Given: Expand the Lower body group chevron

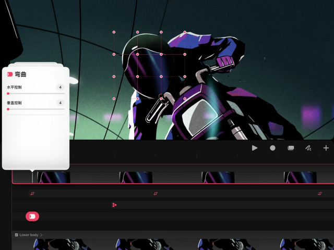Looking at the screenshot, I should [41, 235].
